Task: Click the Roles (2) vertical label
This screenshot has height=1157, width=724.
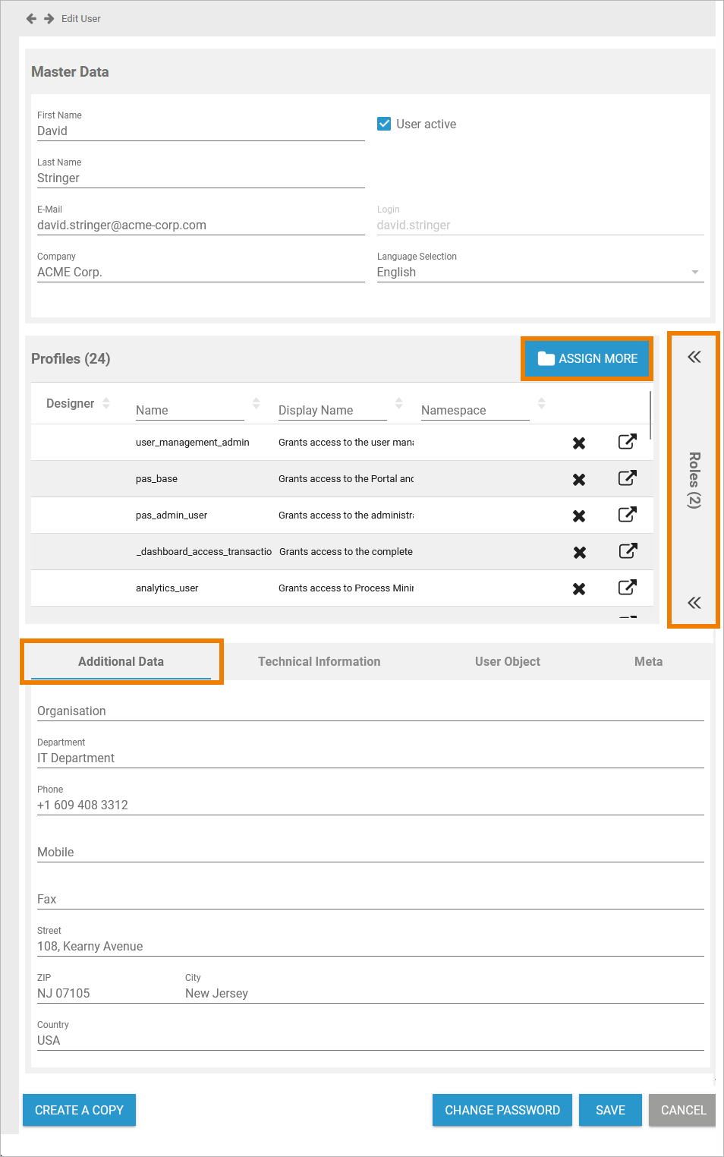Action: coord(694,480)
